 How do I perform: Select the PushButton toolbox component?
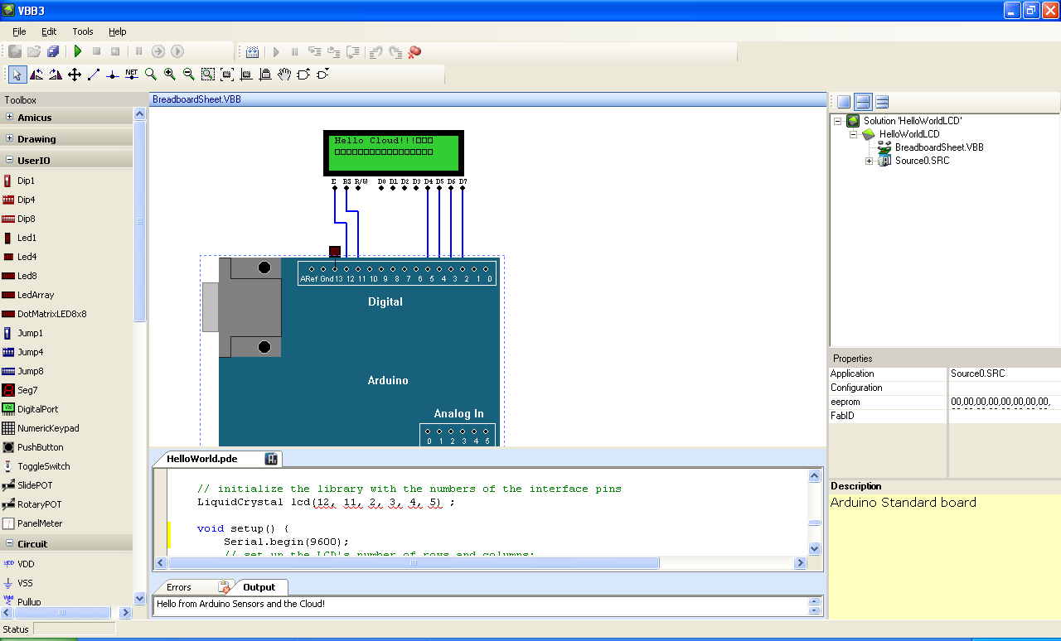pyautogui.click(x=41, y=447)
